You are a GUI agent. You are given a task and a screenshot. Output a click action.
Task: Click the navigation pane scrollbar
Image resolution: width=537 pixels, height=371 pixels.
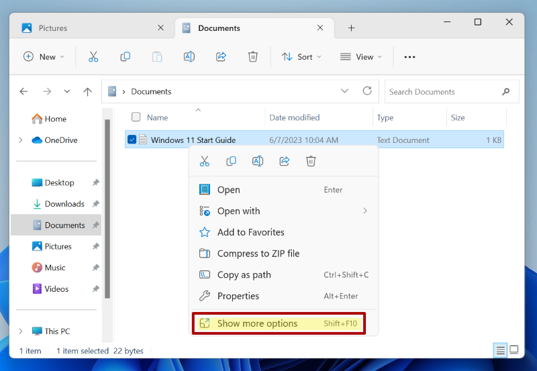coord(107,209)
